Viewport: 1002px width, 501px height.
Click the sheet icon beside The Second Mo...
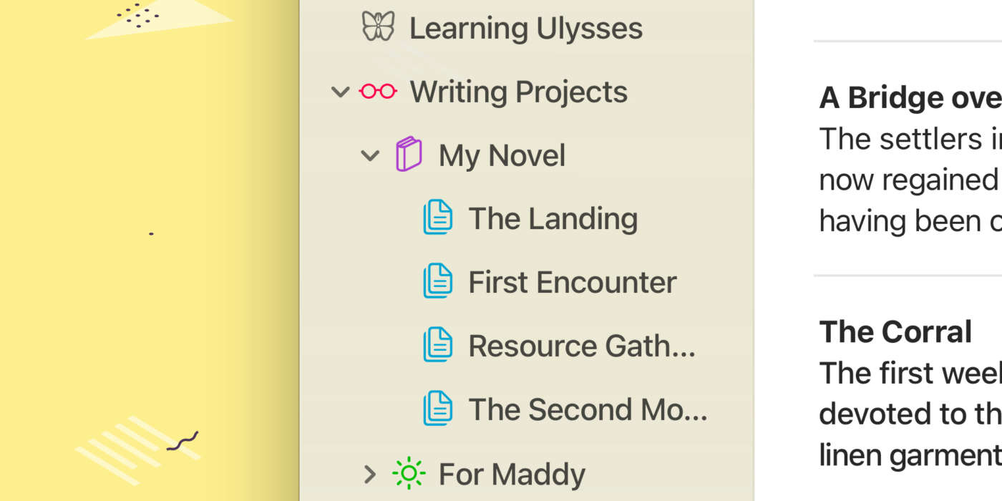(x=438, y=409)
